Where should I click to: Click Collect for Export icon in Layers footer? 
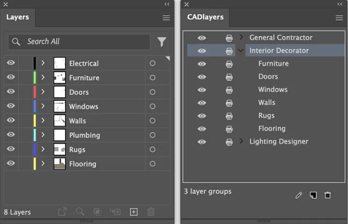(x=63, y=211)
